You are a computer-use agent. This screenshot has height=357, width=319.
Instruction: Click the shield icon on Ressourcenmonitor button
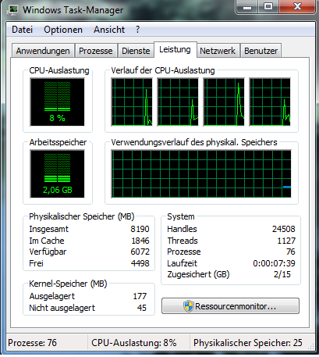[x=188, y=306]
